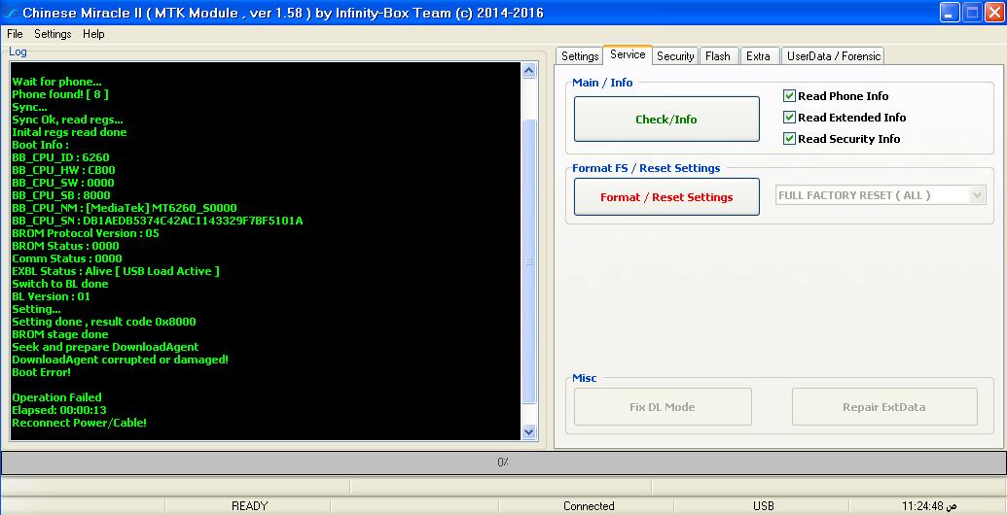The width and height of the screenshot is (1007, 515).
Task: Switch to the Security tab
Action: 675,56
